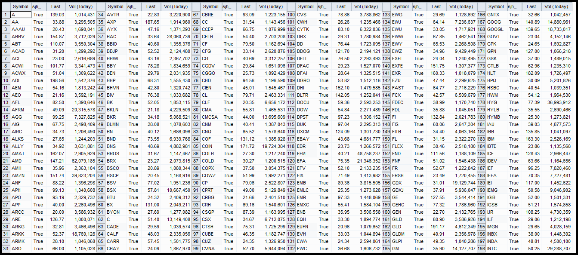Select the 'GILD' symbol cell
The width and height of the screenshot is (578, 255).
point(401,219)
